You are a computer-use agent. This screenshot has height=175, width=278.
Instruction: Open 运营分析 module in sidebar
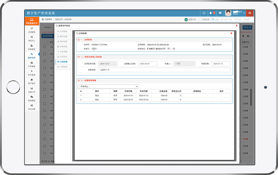pyautogui.click(x=32, y=90)
